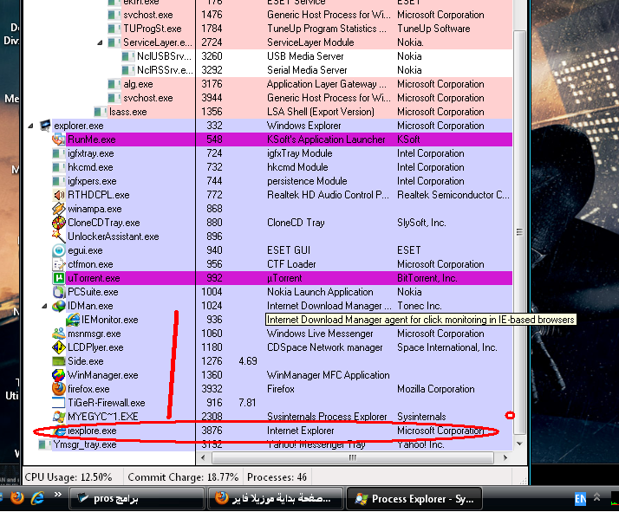
Task: Click the IEMonitor.exe icon
Action: (x=73, y=320)
